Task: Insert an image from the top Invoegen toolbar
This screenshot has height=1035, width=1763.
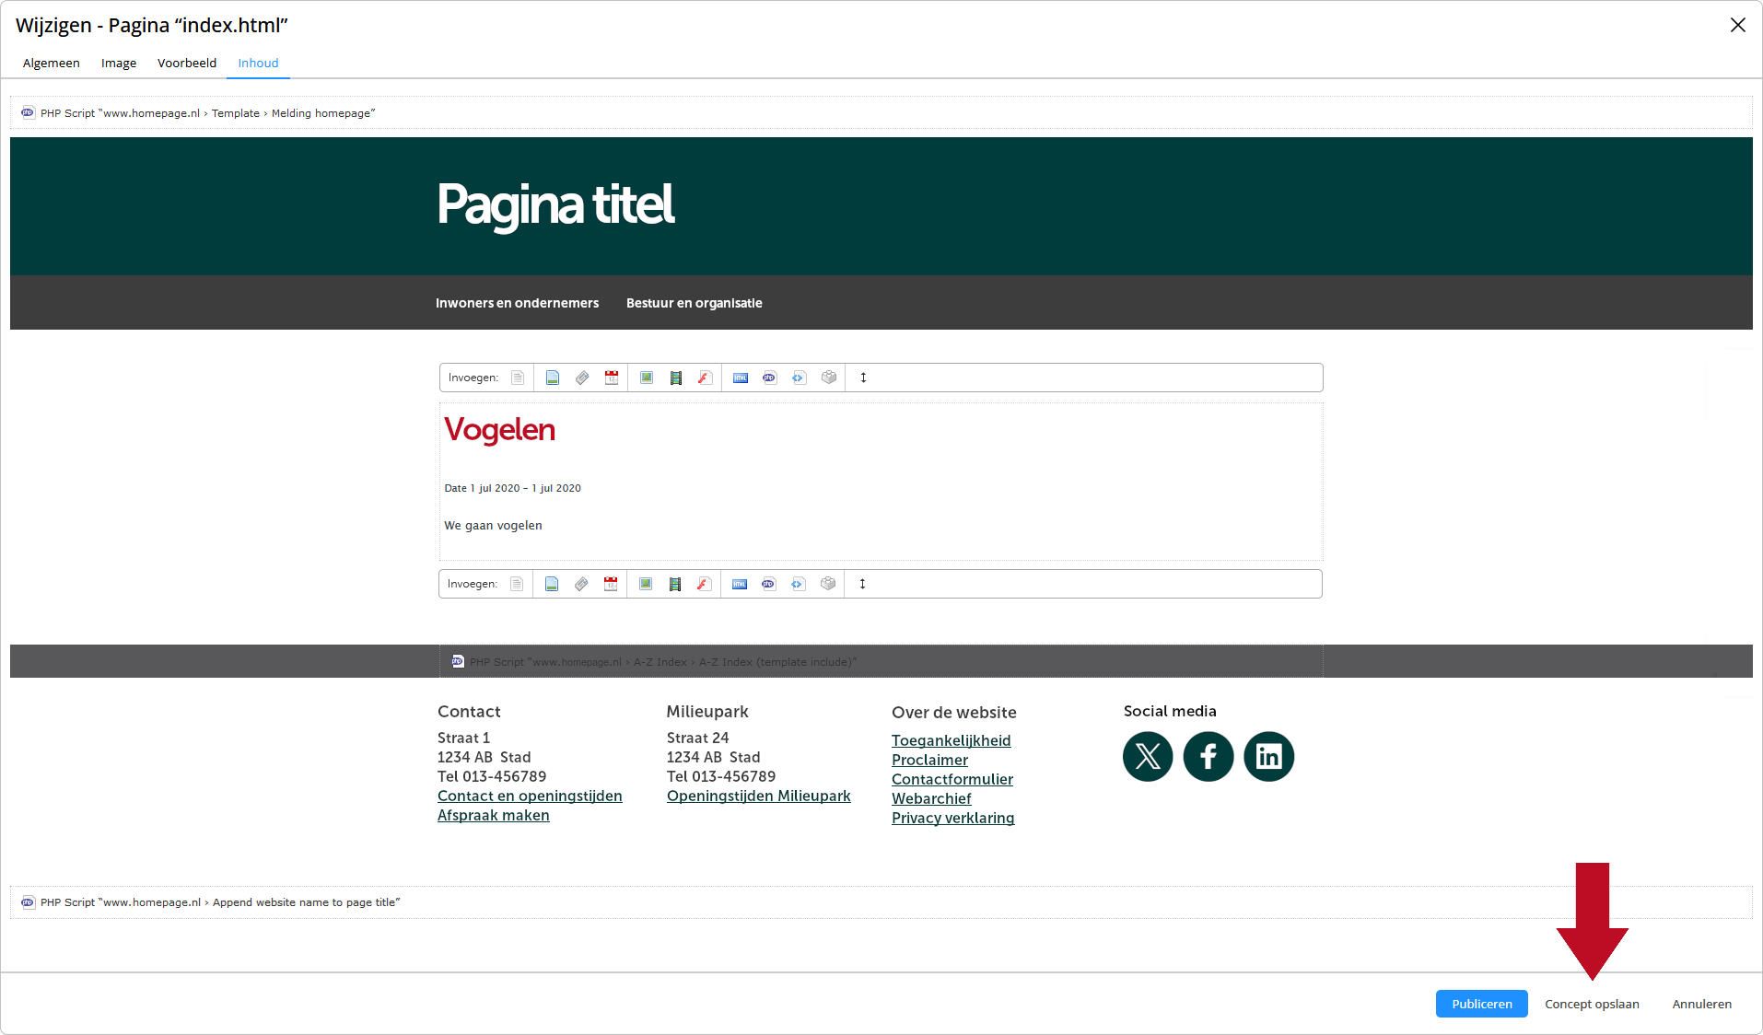Action: [x=647, y=378]
